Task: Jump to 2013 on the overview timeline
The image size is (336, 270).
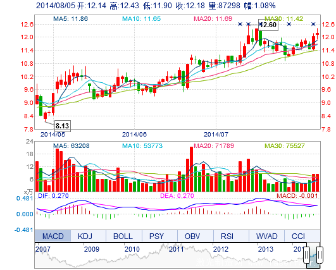Action: pos(266,249)
